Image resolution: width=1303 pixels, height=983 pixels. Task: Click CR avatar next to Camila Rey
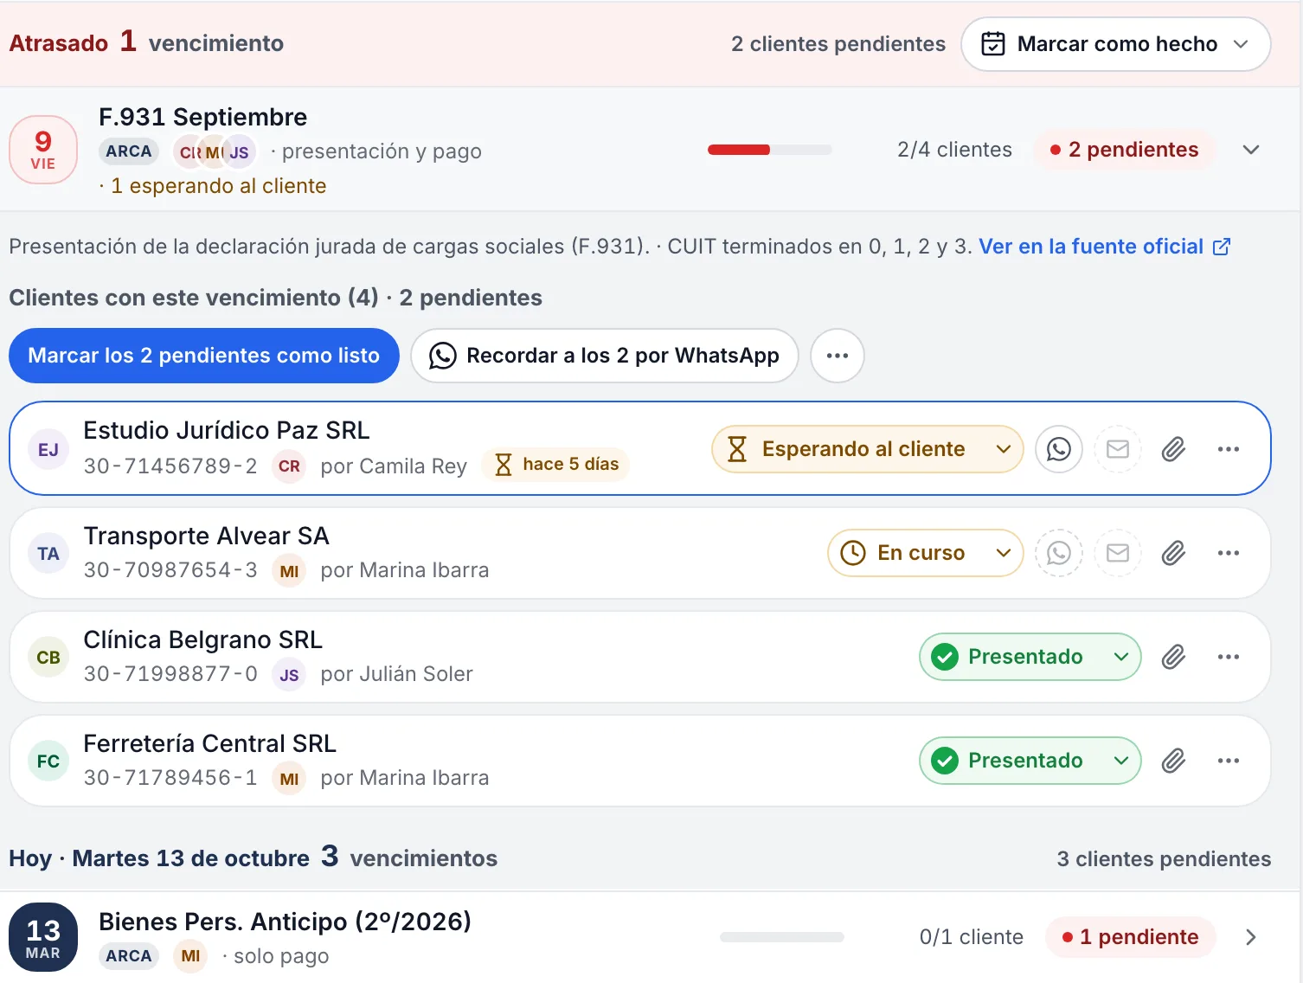pyautogui.click(x=289, y=466)
